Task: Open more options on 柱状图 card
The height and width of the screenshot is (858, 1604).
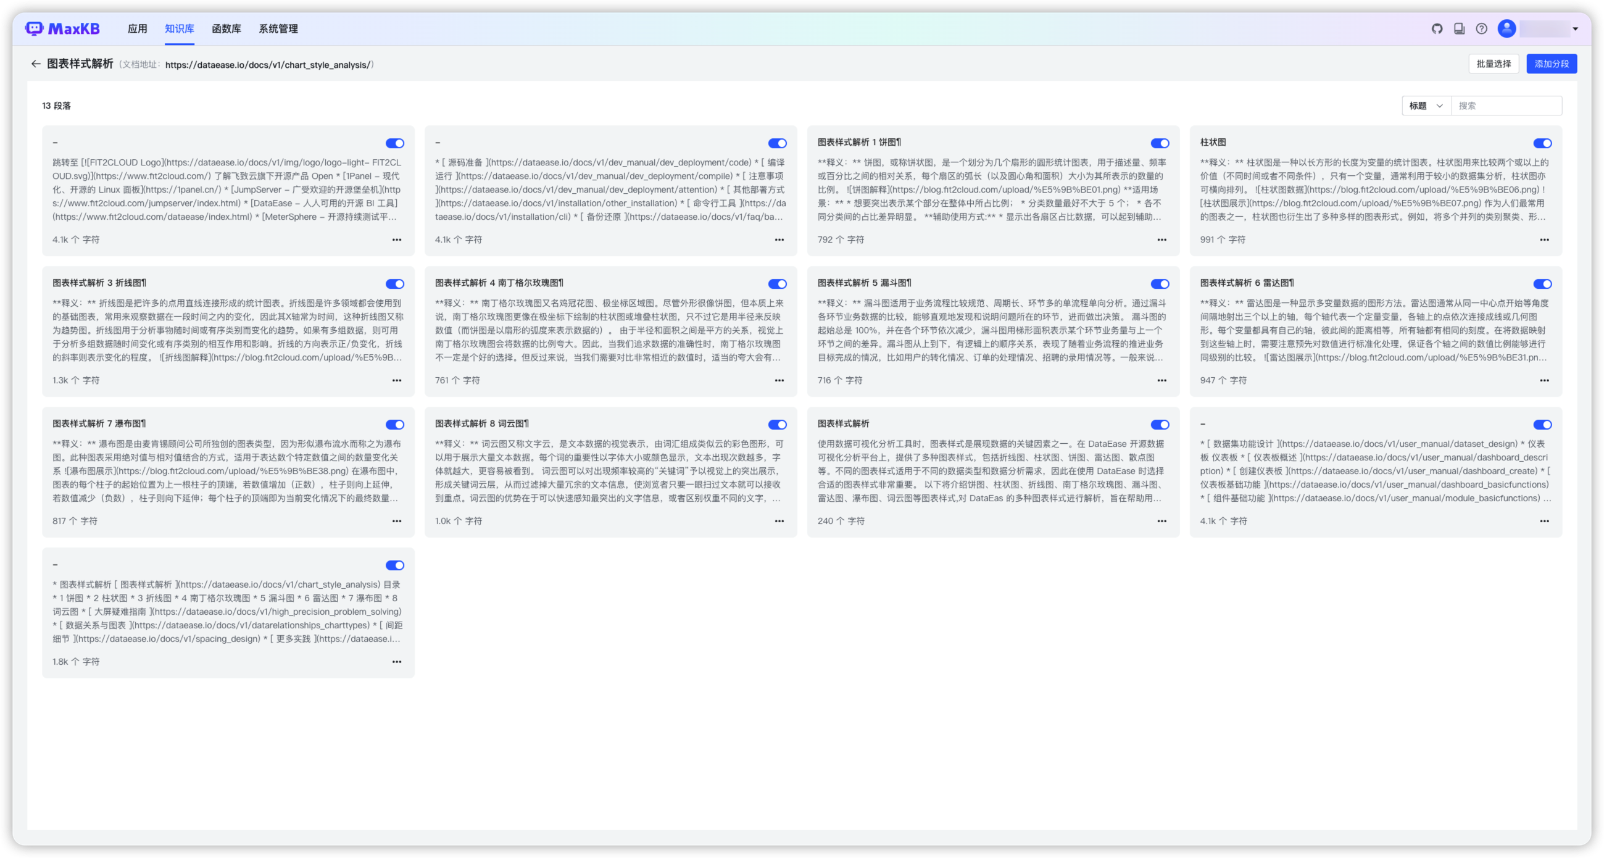Action: click(x=1544, y=239)
